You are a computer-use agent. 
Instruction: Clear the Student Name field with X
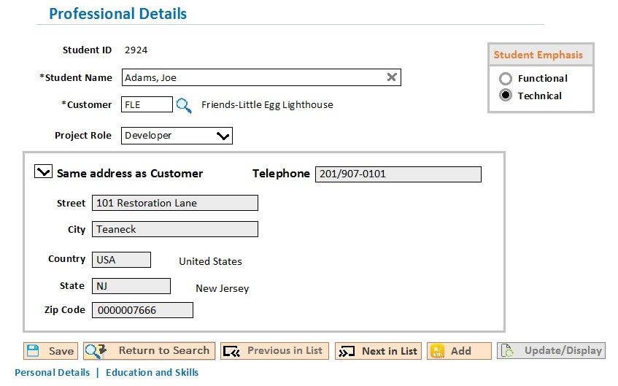[x=391, y=77]
